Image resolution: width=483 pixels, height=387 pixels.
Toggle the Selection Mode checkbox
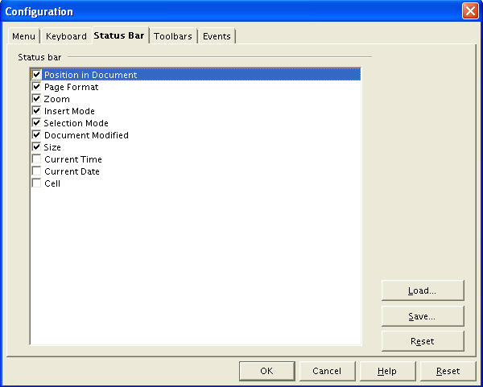pyautogui.click(x=37, y=123)
